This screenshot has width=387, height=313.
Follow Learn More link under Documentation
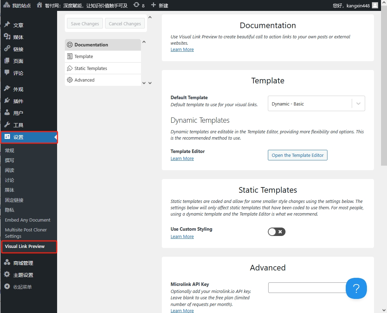[x=182, y=50]
